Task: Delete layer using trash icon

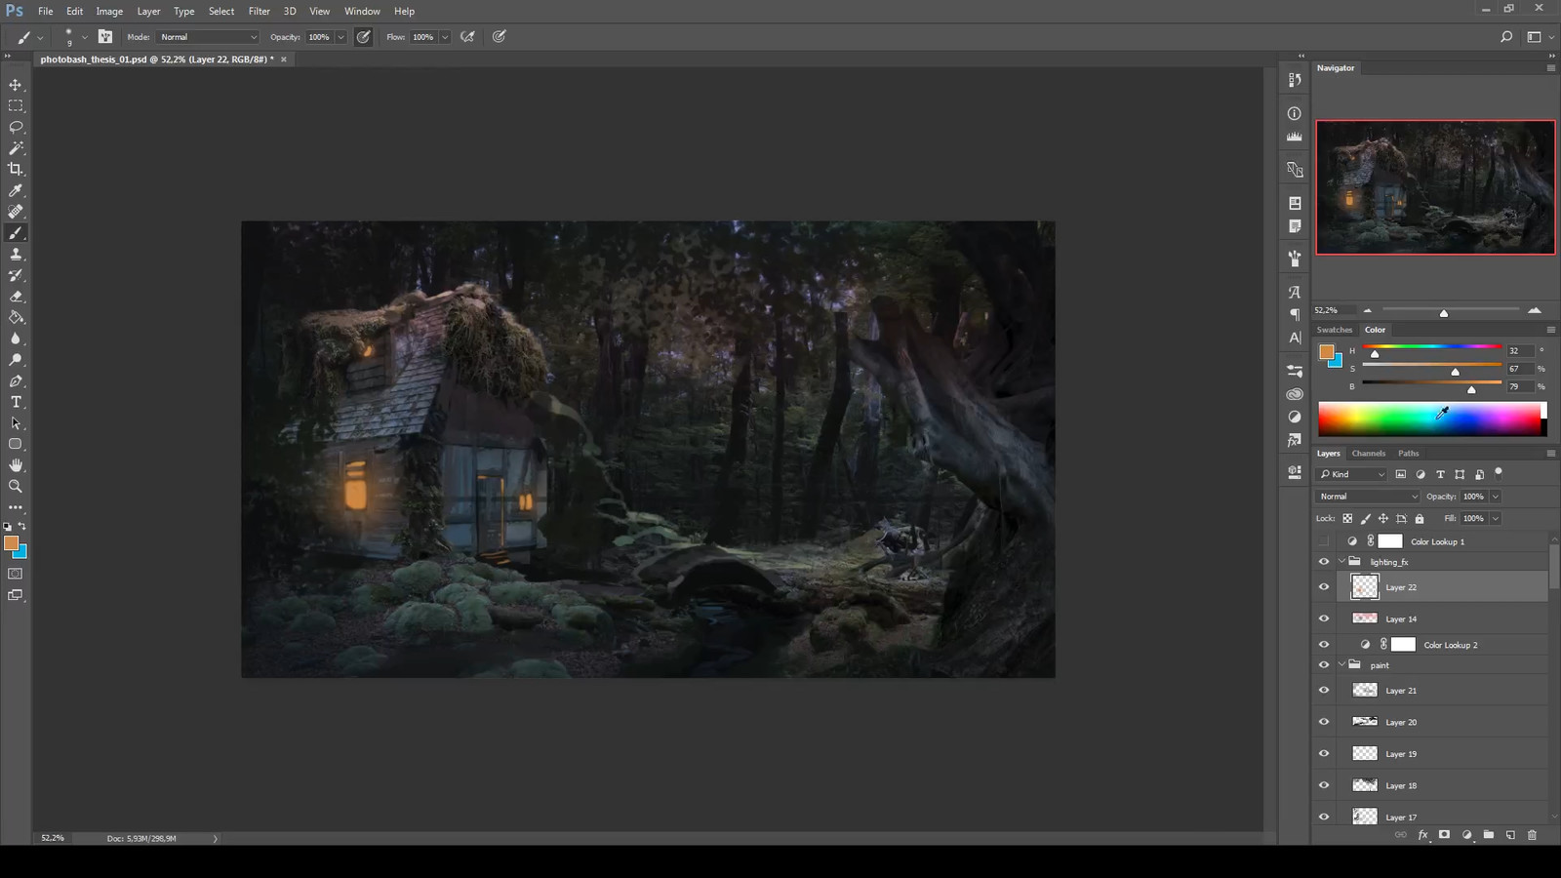Action: point(1532,835)
